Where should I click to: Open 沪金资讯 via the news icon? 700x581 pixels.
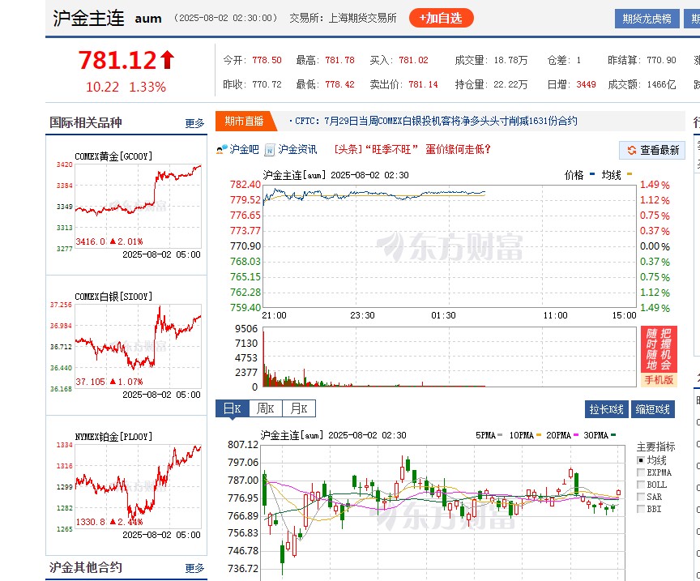tap(269, 150)
